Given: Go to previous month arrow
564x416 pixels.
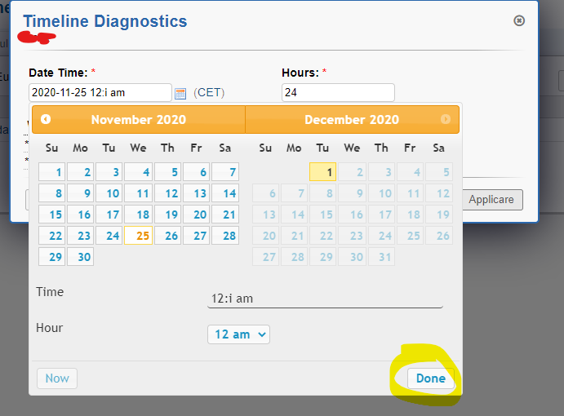Looking at the screenshot, I should click(x=46, y=119).
